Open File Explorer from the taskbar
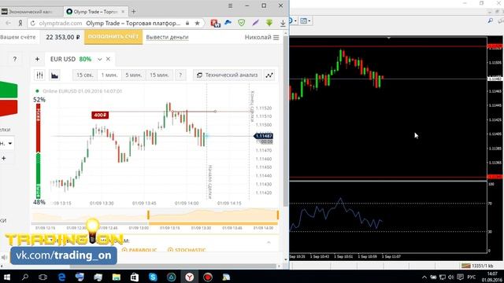The image size is (504, 283). coord(116,277)
